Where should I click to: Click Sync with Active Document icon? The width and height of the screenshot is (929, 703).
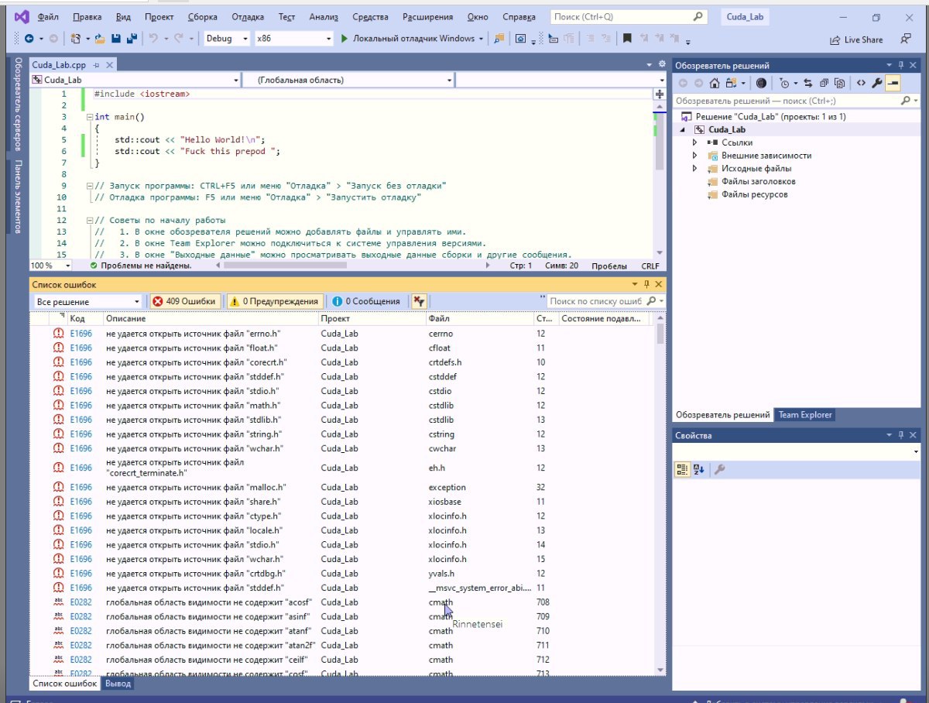tap(807, 83)
